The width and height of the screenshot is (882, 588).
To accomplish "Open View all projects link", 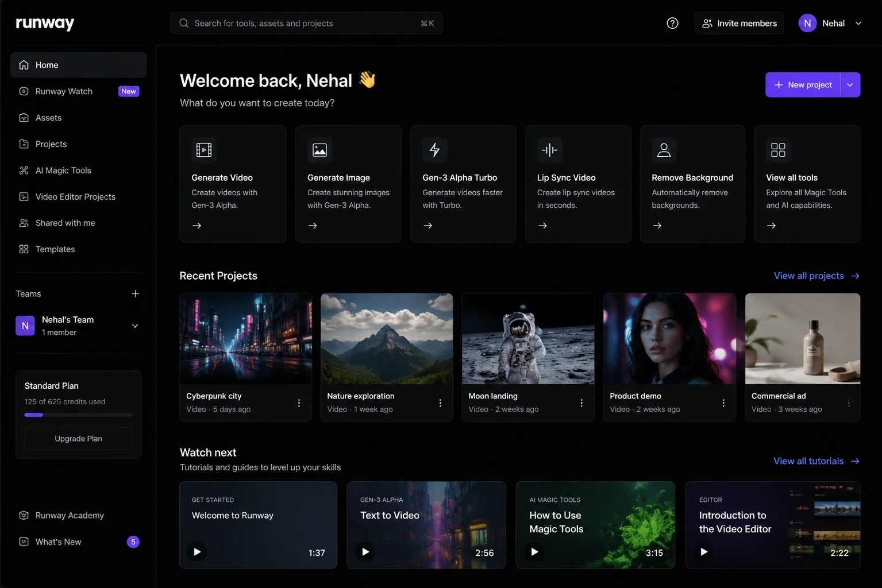I will [816, 276].
